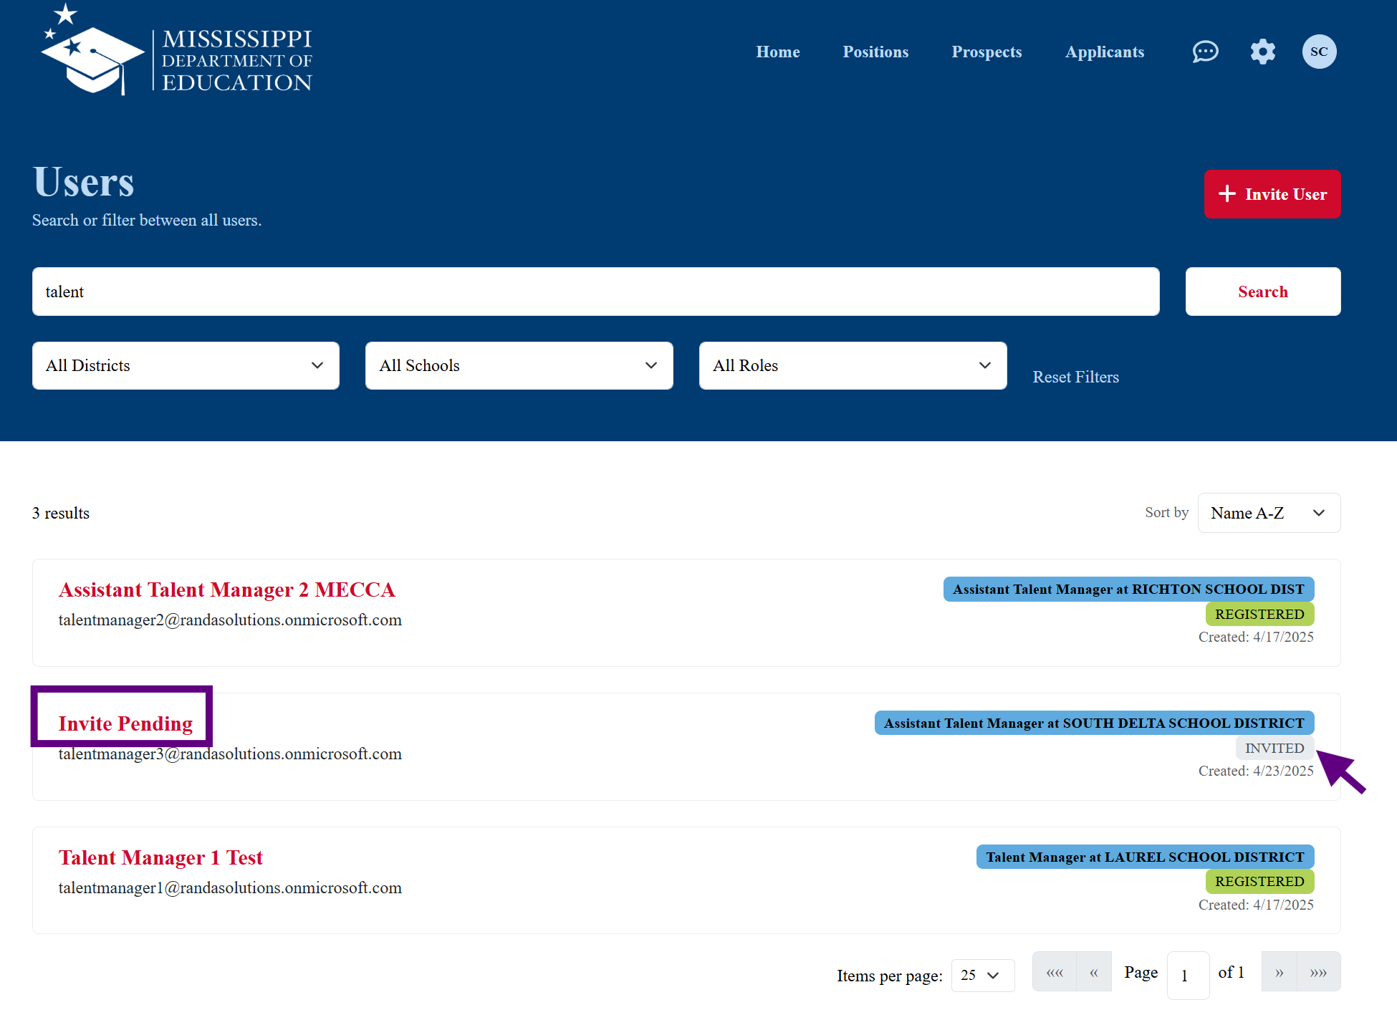This screenshot has width=1397, height=1015.
Task: Go to next page arrow
Action: [x=1279, y=972]
